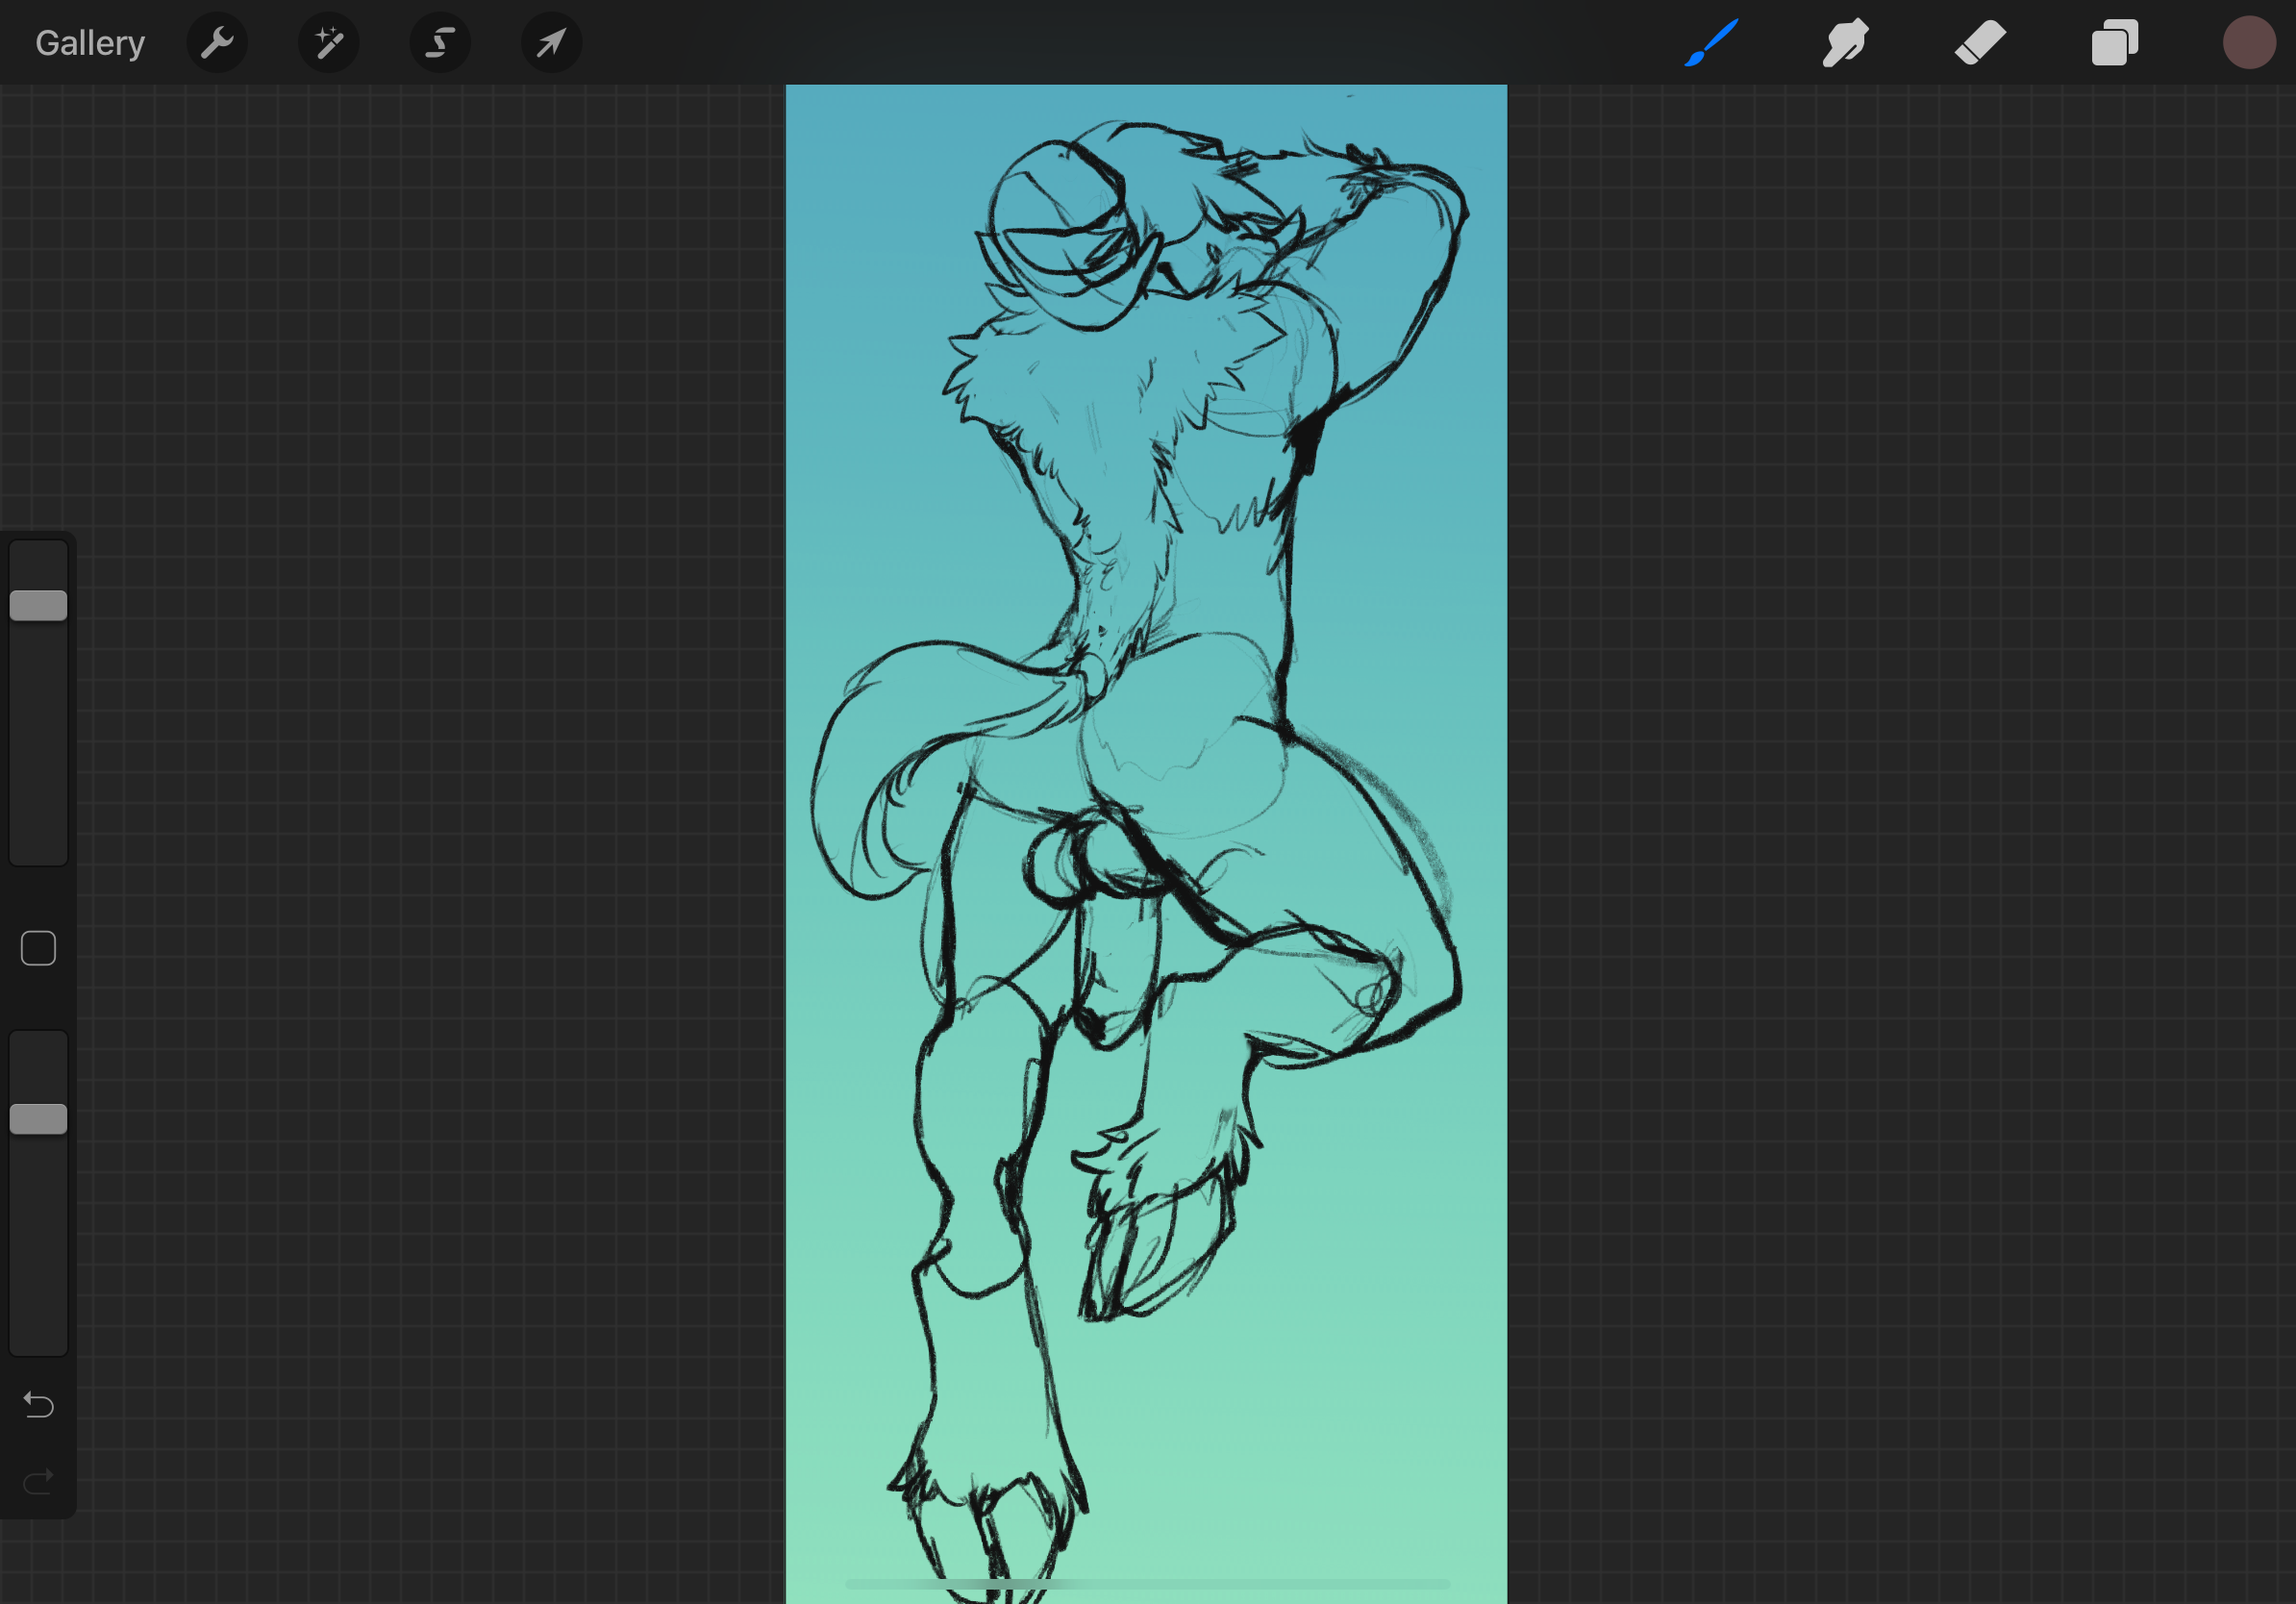Select the Eraser tool

pos(1980,43)
